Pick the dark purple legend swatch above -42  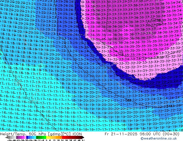17,137
